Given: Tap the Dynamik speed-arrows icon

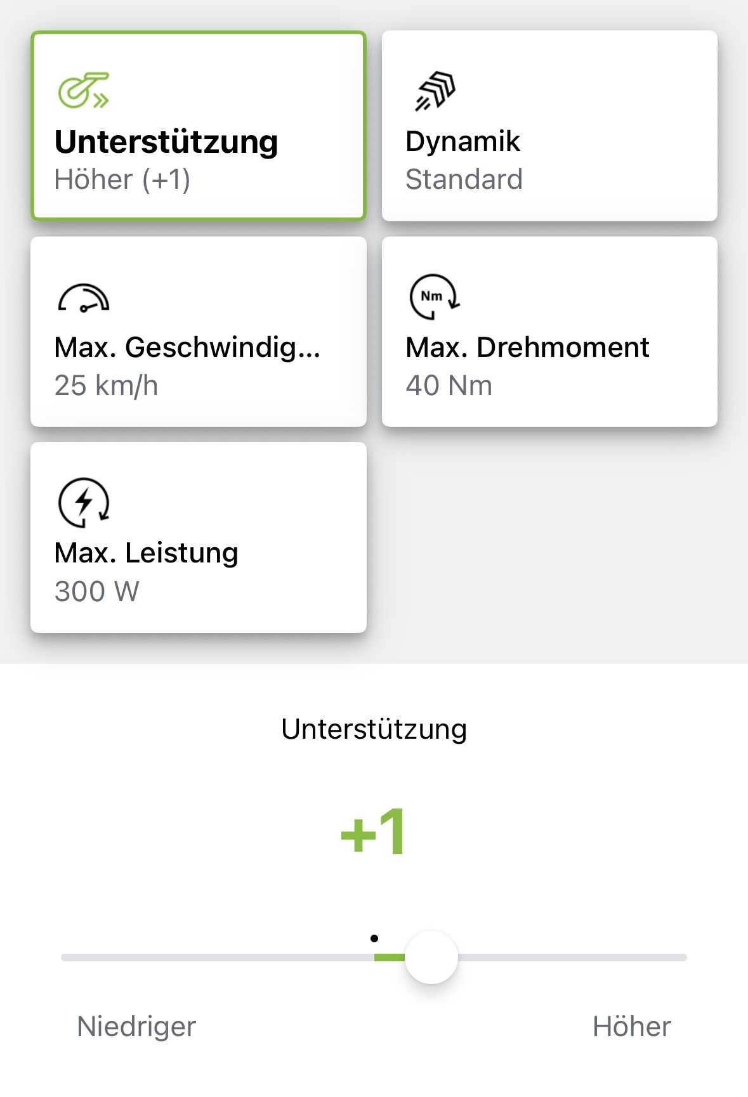Looking at the screenshot, I should coord(435,91).
